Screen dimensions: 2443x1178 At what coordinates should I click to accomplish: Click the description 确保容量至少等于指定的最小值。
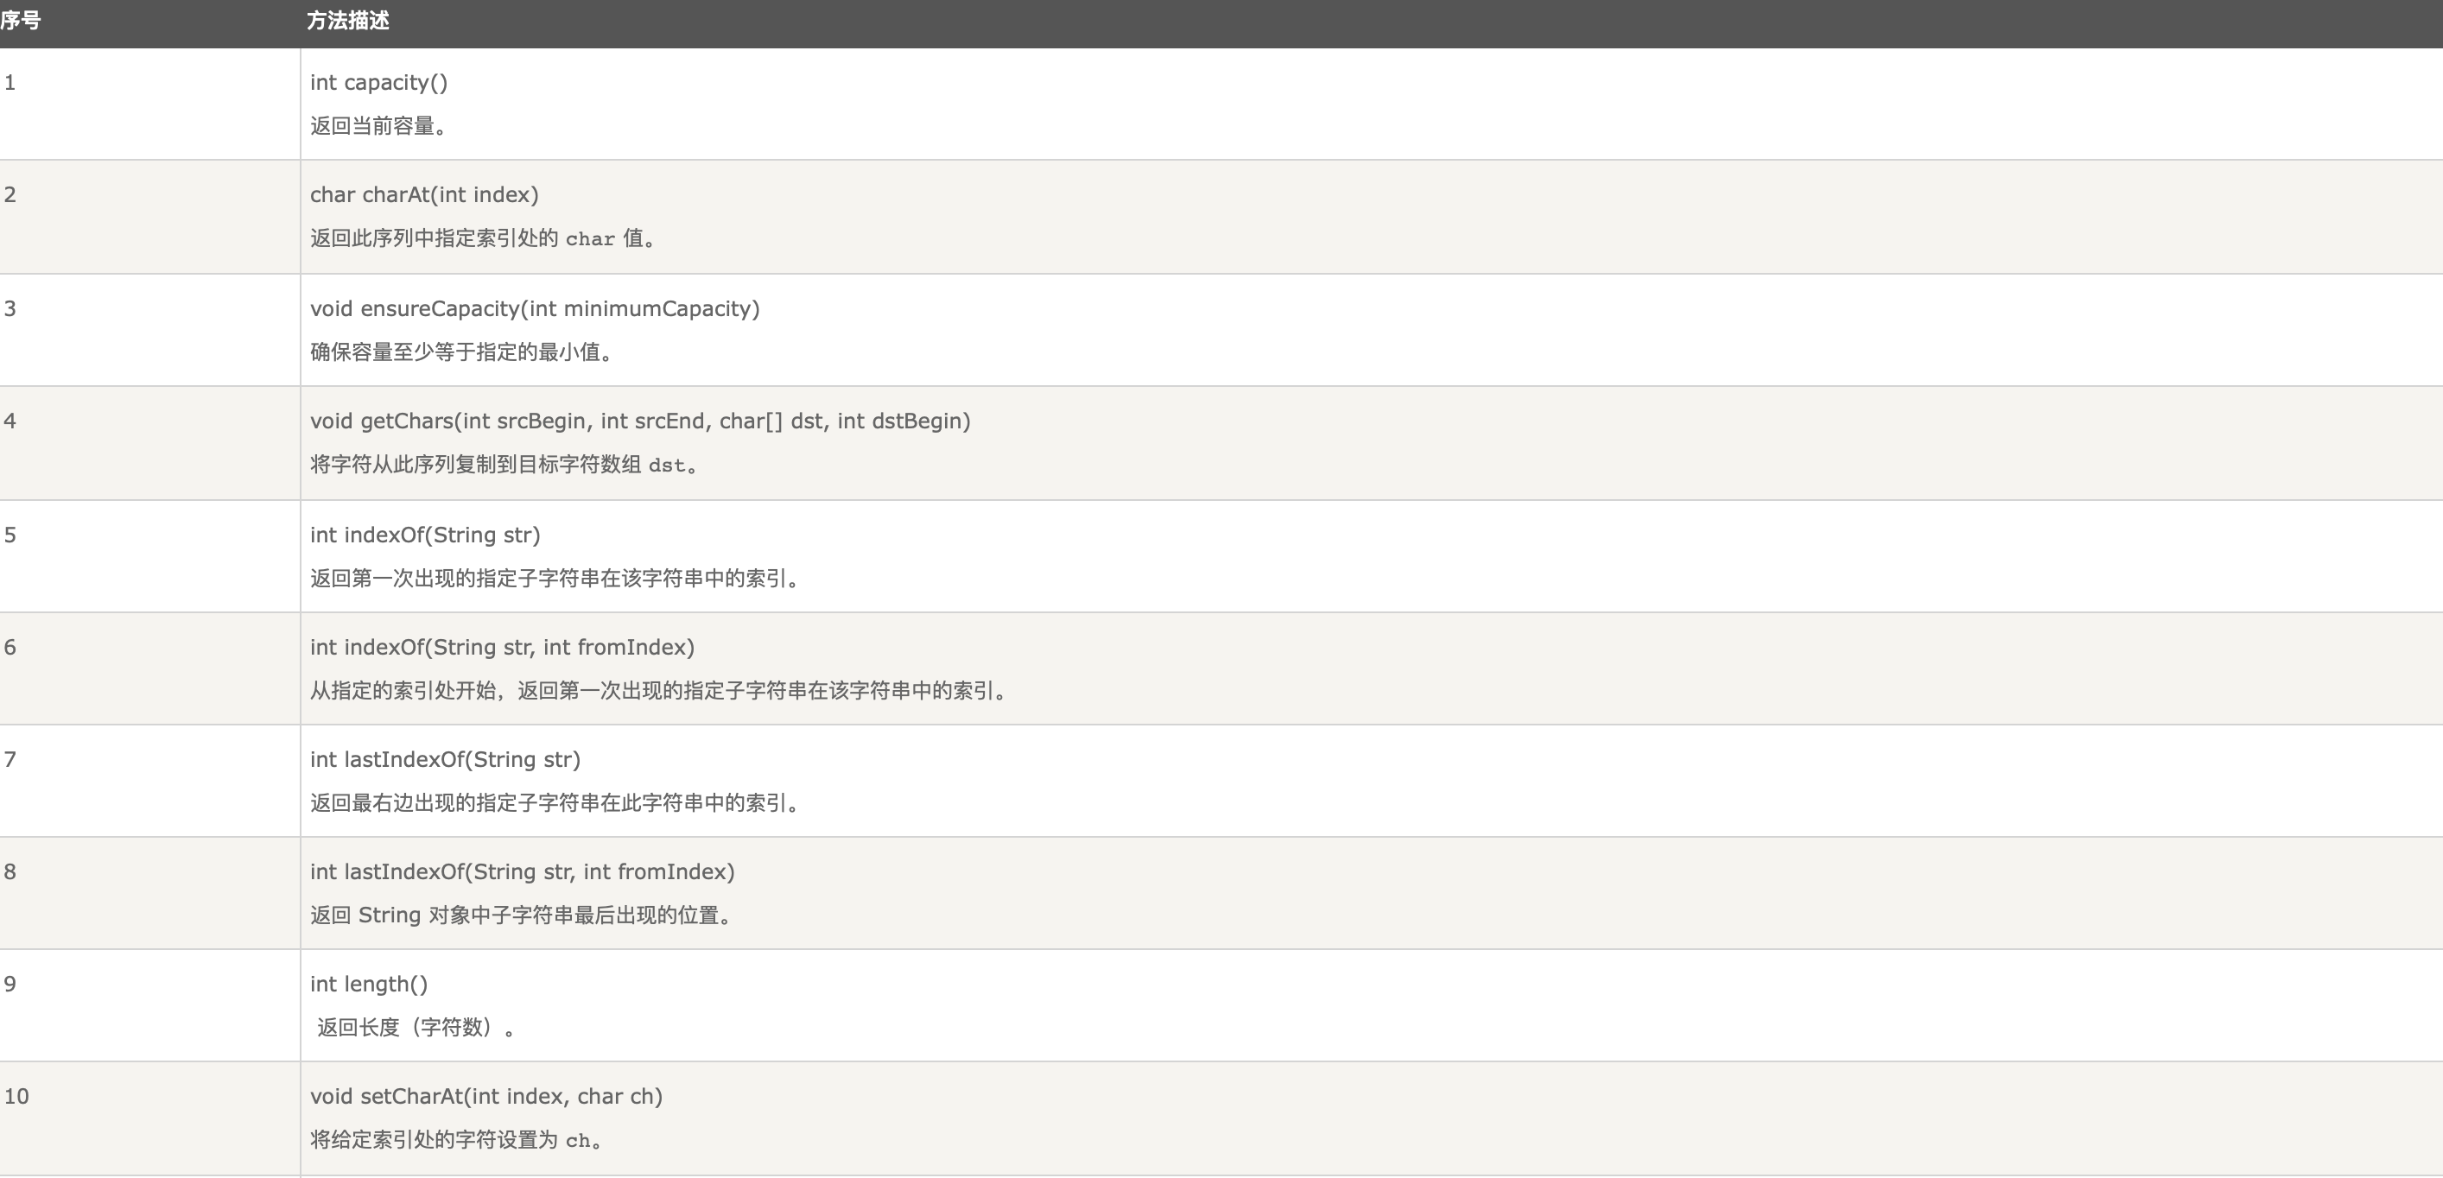(x=462, y=351)
